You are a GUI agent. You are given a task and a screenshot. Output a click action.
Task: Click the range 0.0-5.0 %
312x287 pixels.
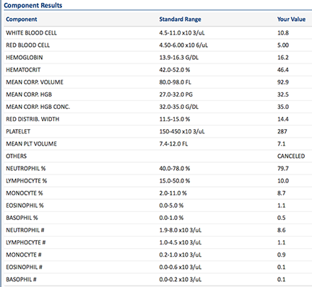[171, 206]
